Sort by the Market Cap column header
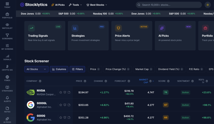 click(x=144, y=81)
